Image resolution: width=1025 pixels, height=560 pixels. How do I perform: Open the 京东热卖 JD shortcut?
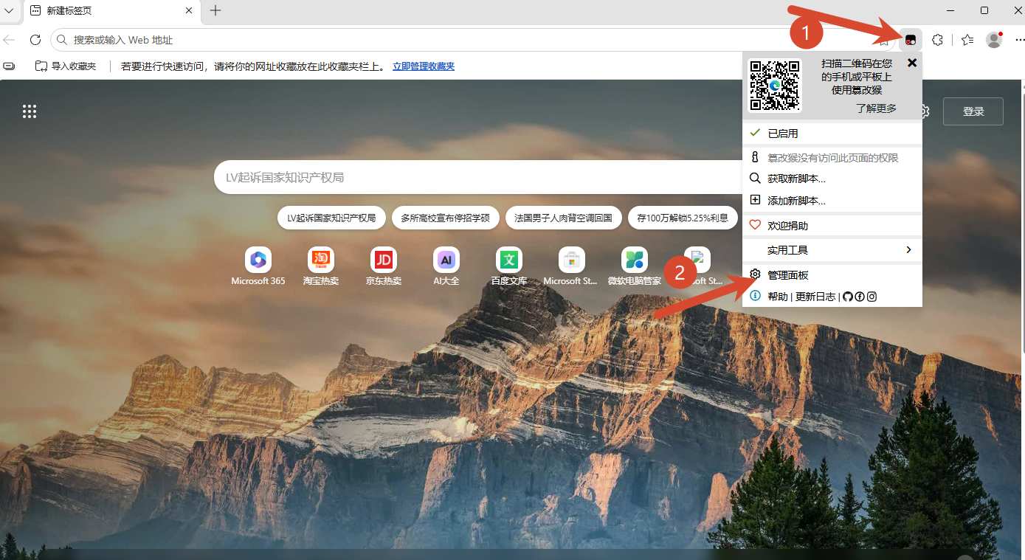point(384,267)
